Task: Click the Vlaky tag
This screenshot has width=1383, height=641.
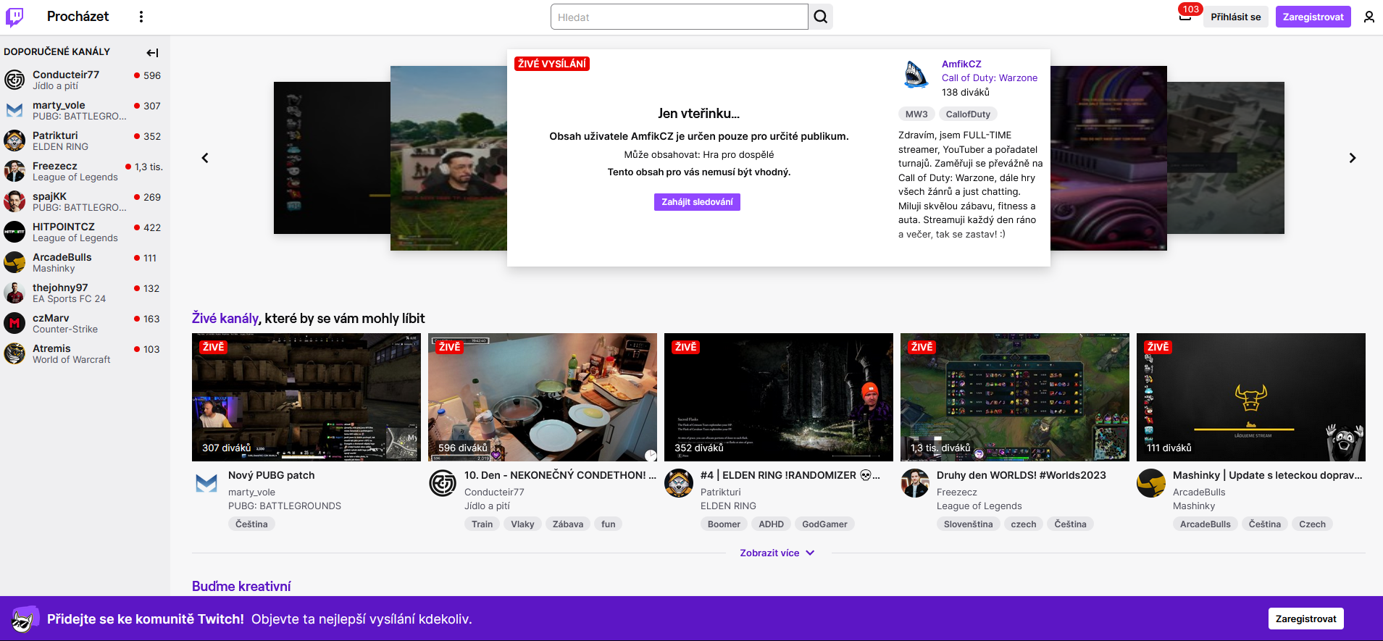Action: (x=522, y=524)
